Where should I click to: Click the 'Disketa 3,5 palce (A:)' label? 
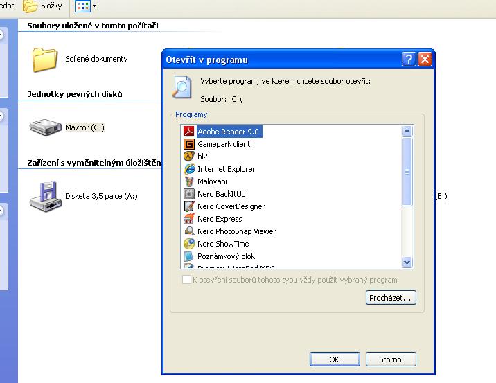(101, 196)
